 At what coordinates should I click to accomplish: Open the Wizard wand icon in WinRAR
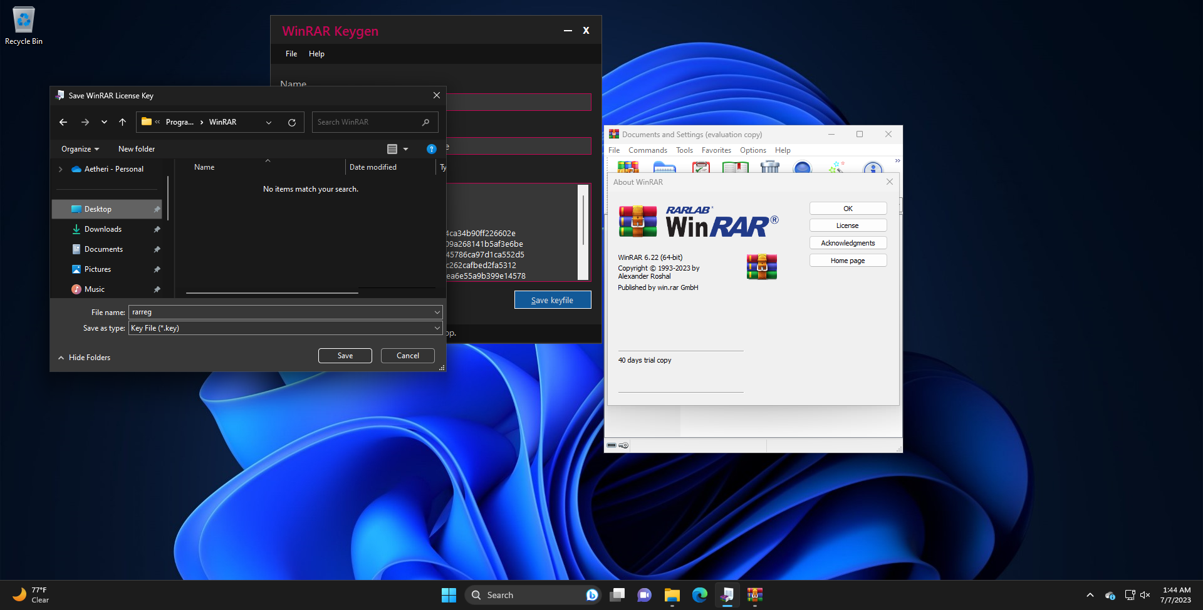pos(836,167)
